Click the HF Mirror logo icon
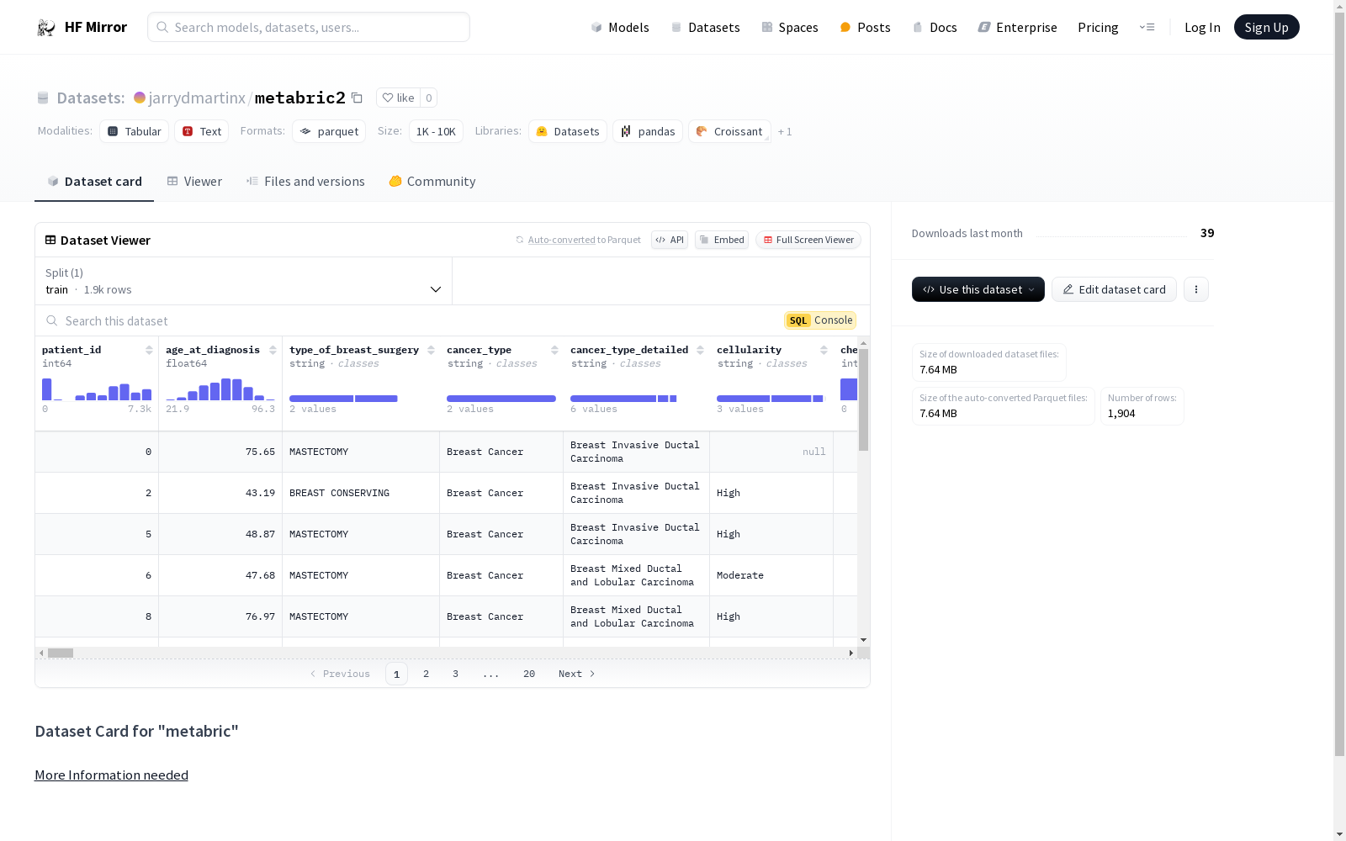 tap(45, 28)
